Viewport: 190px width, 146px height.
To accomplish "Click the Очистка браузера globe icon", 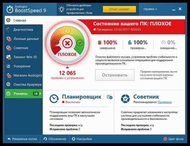I will tap(8, 84).
